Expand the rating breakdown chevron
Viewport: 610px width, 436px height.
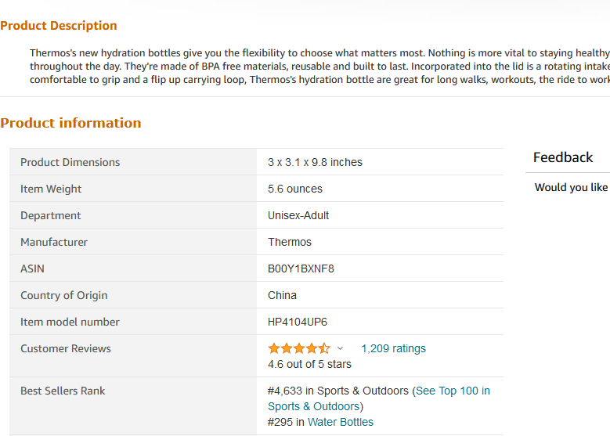pos(340,348)
